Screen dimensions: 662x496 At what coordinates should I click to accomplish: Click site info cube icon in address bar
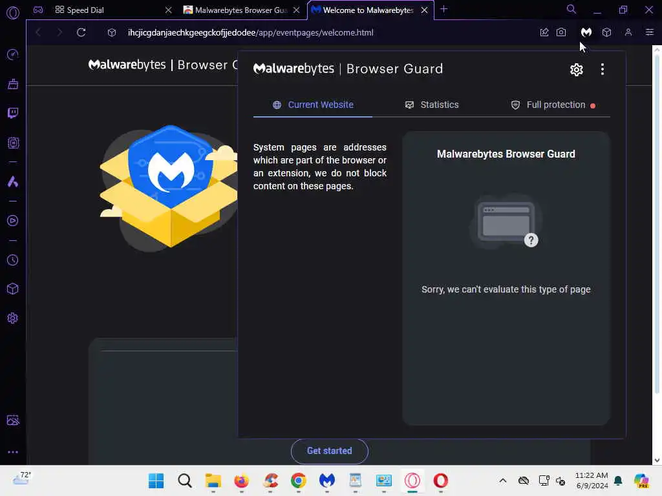(x=112, y=32)
